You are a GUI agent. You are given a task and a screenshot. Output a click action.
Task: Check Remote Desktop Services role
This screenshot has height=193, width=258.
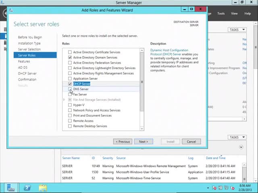point(70,126)
